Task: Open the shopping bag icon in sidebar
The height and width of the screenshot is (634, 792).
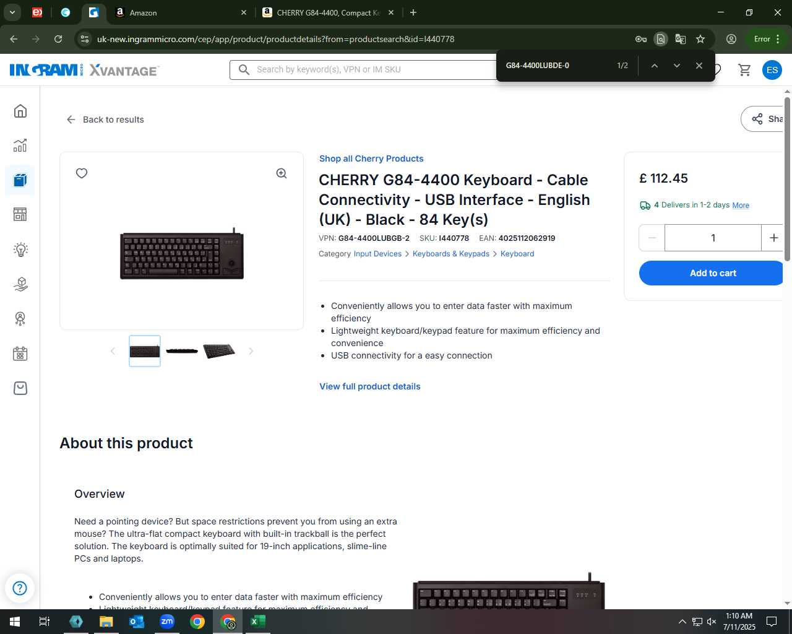Action: coord(20,388)
